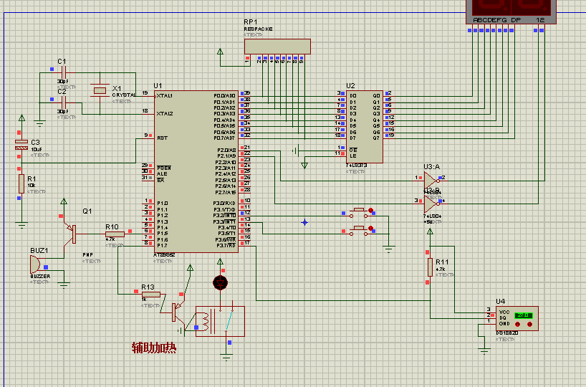Click the ground symbol below the relay
The height and width of the screenshot is (387, 586).
click(x=226, y=356)
